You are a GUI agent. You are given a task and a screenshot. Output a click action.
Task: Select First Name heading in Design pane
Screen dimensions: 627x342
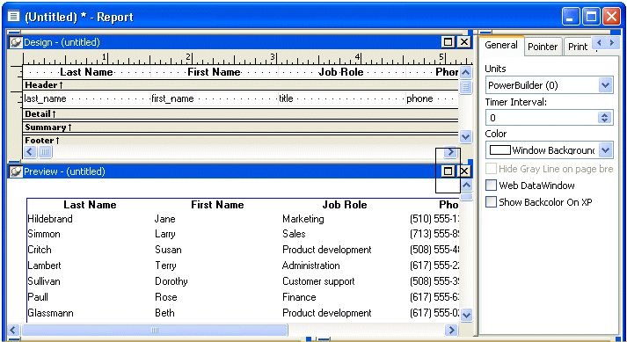click(214, 72)
